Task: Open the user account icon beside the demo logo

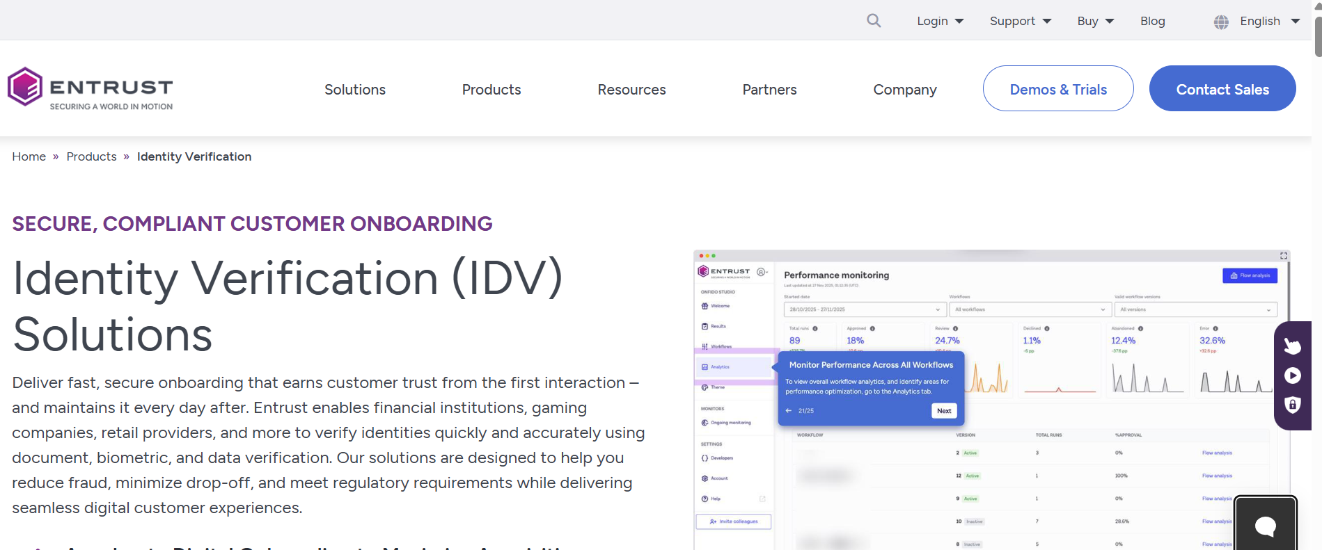Action: [x=762, y=272]
